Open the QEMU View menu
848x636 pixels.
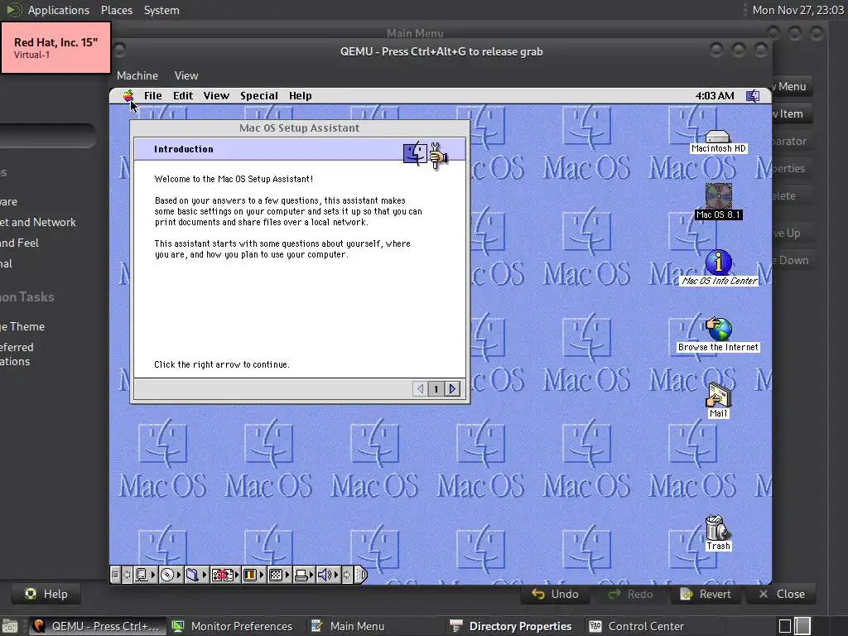click(186, 75)
